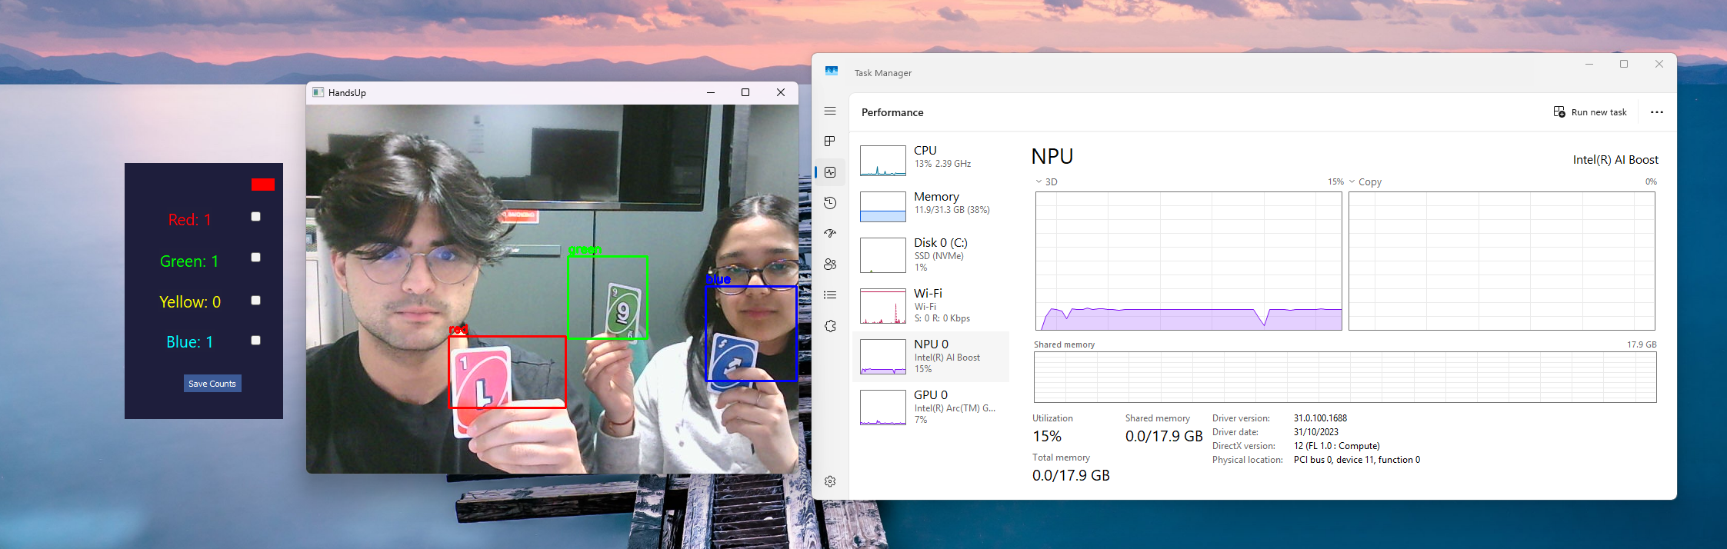Maximize the Task Manager window
The image size is (1727, 549).
point(1624,64)
